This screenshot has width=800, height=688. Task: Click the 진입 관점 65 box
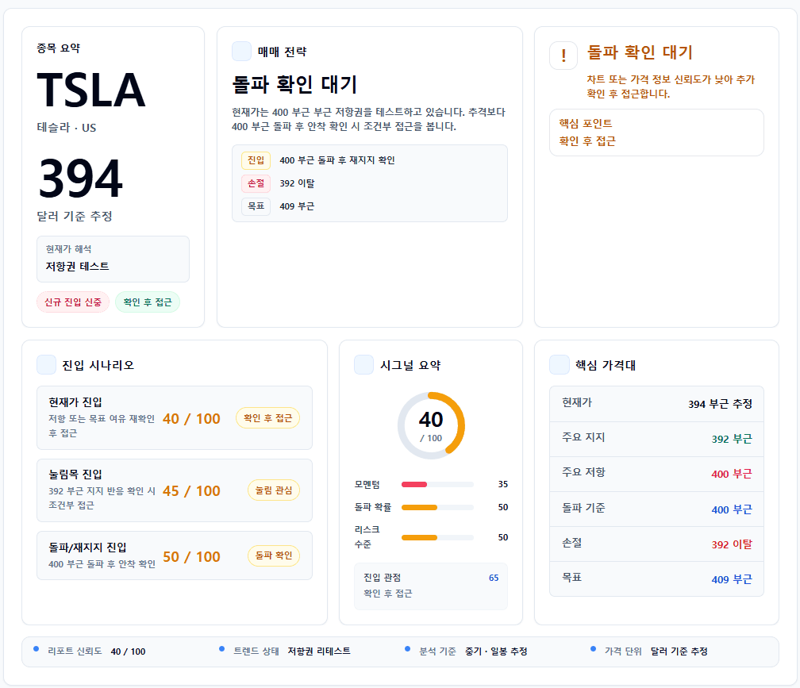pos(431,586)
